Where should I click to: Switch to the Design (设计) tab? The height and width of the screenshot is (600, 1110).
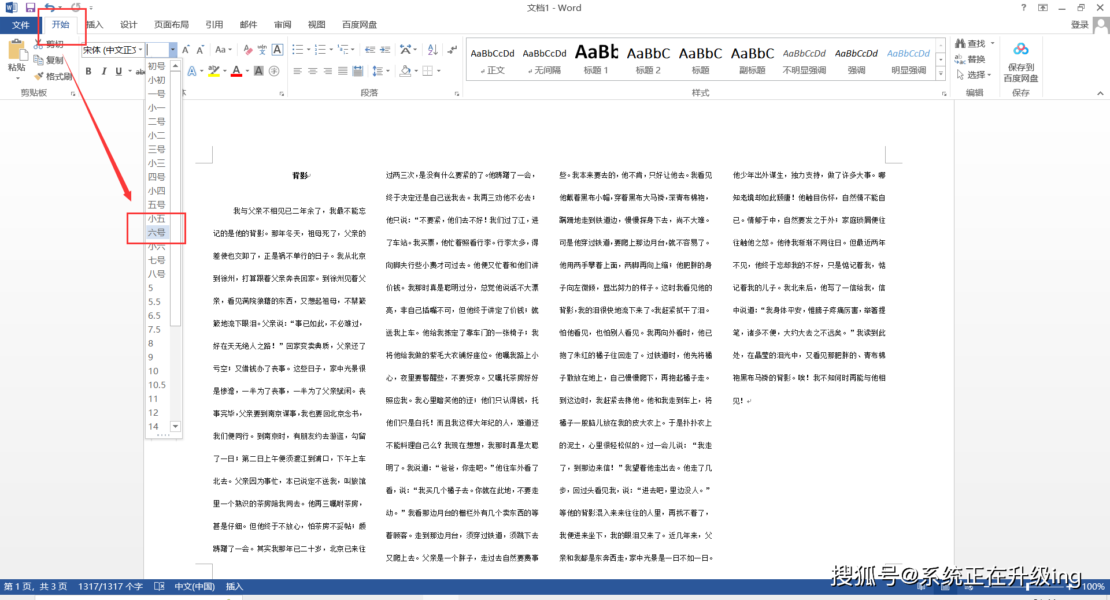(128, 25)
